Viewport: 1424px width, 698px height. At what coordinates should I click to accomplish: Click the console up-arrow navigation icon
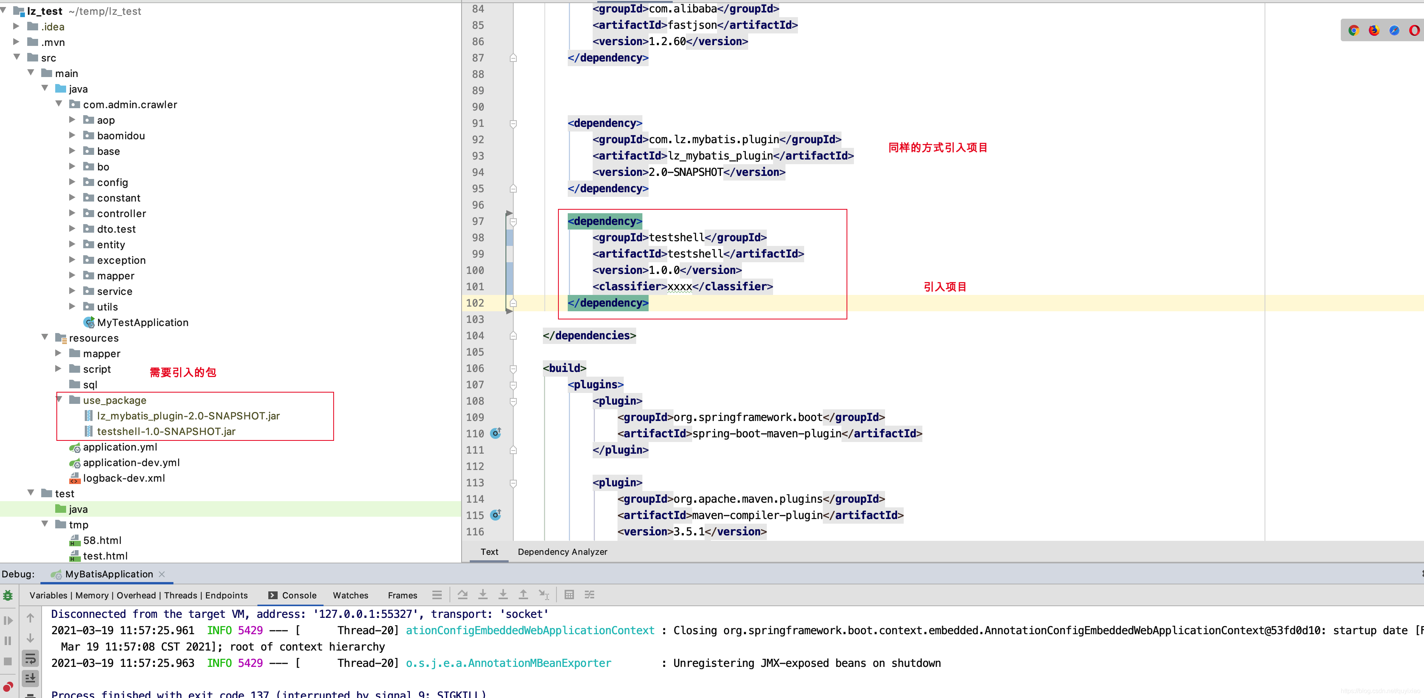(x=30, y=618)
